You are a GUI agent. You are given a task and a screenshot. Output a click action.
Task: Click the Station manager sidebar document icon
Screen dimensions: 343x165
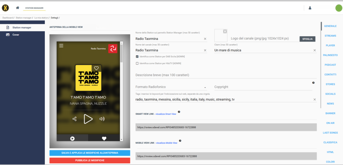pyautogui.click(x=8, y=27)
